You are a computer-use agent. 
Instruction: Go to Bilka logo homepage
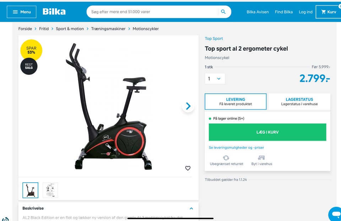[54, 12]
